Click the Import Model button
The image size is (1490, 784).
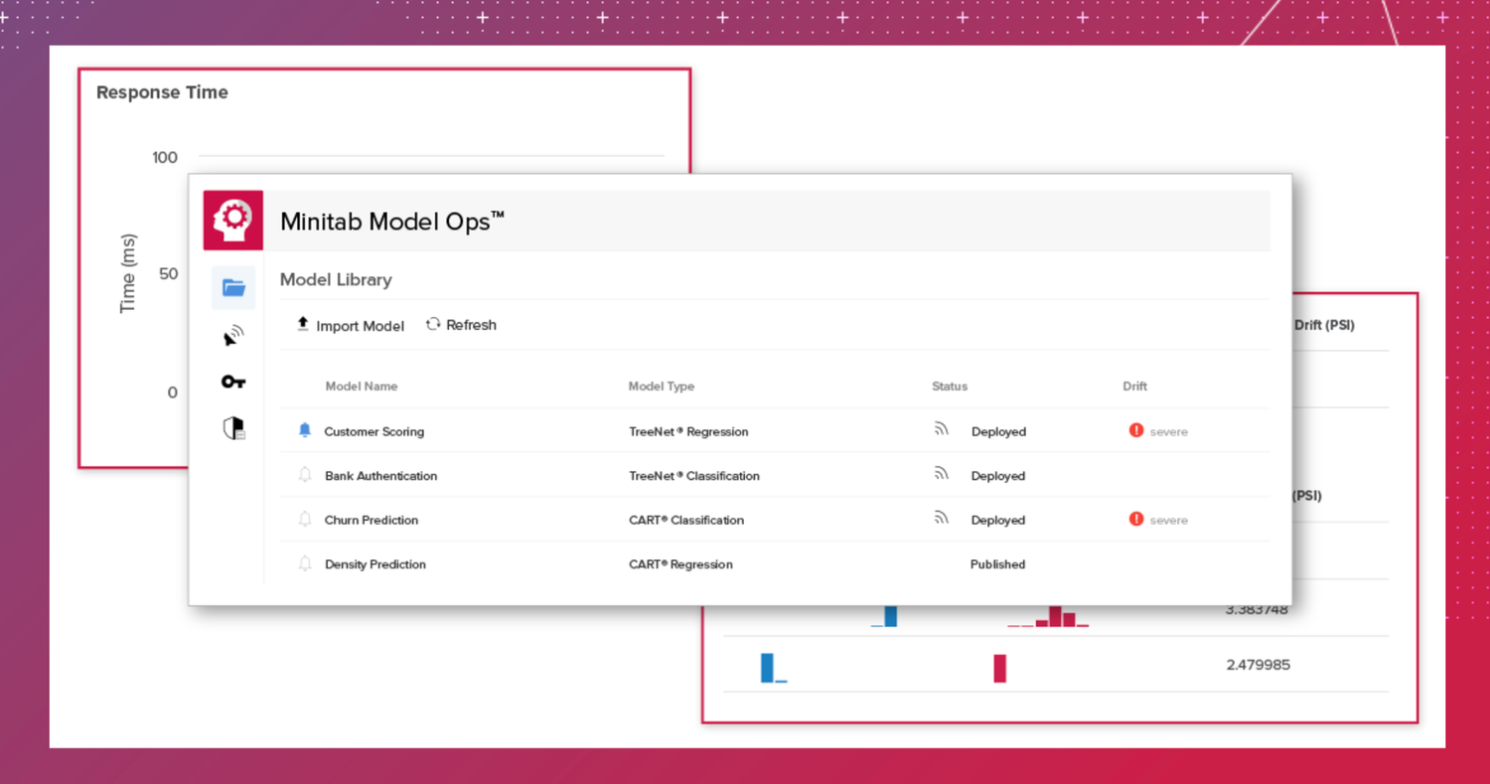pos(349,325)
